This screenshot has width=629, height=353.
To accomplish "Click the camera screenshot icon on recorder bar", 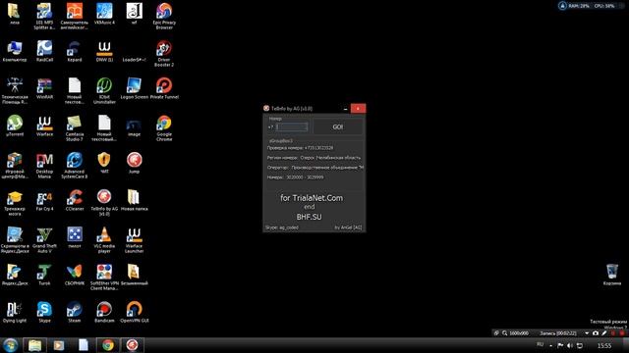I will point(596,333).
